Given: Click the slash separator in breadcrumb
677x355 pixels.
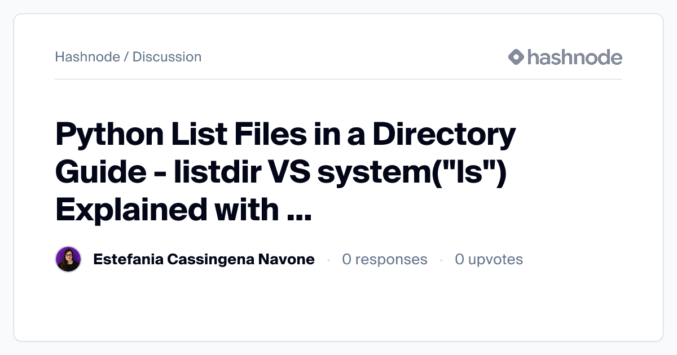Looking at the screenshot, I should (x=126, y=57).
